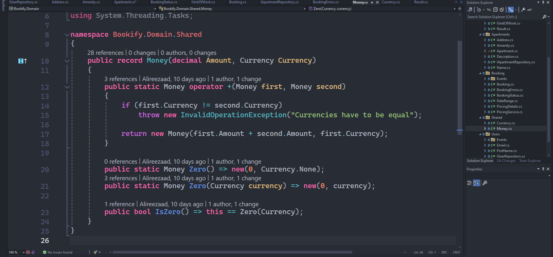Open the Bookify.Domain project dropdown

(83, 9)
